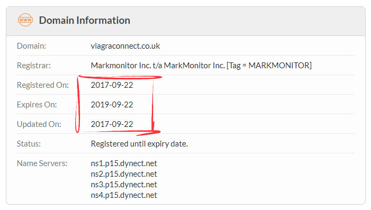Select name server ns3.p15.dynect.net
The height and width of the screenshot is (210, 371).
click(124, 185)
